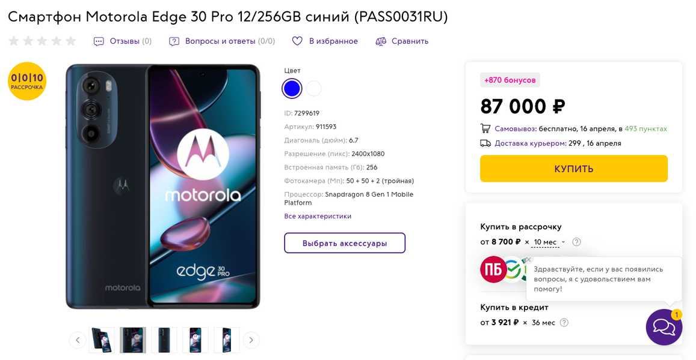
Task: Click the Выбрать аксессуары button
Action: pos(345,243)
